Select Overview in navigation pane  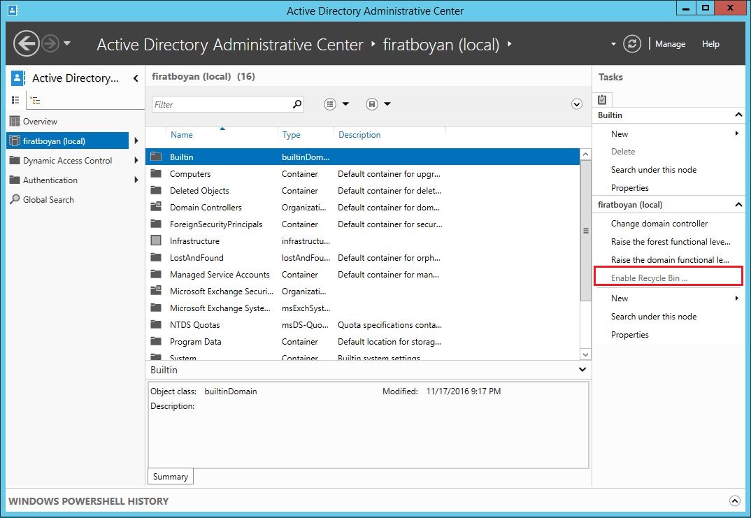click(x=40, y=122)
